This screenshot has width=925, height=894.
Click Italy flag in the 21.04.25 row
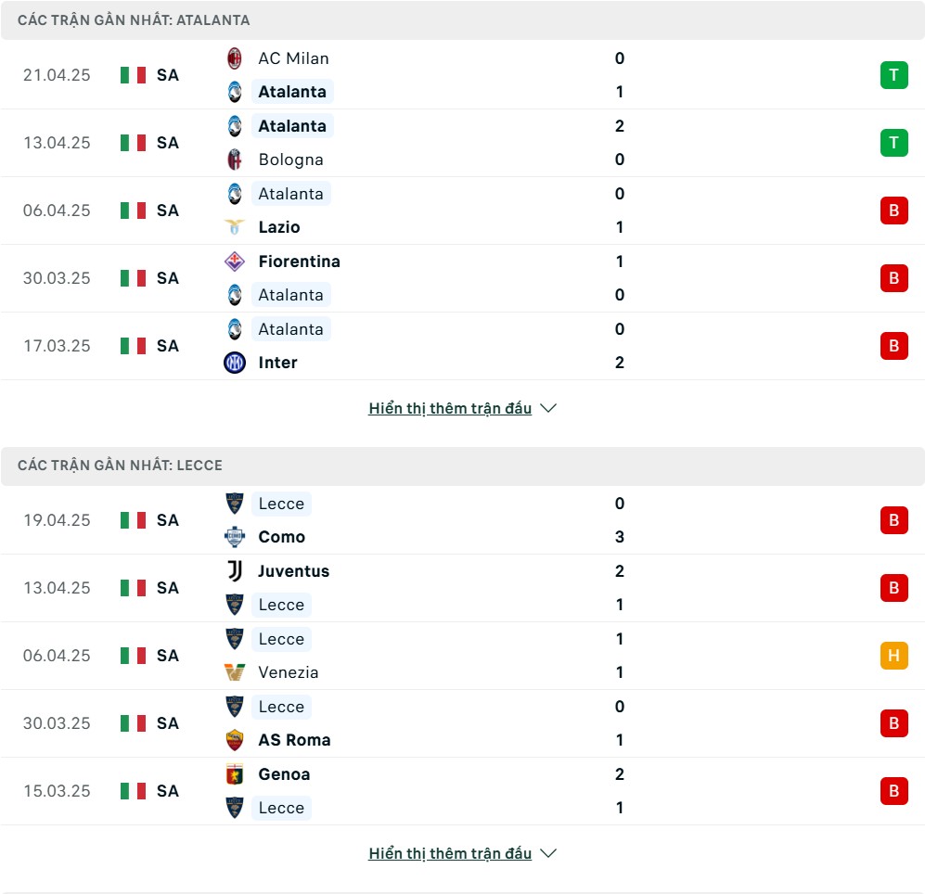click(x=133, y=75)
